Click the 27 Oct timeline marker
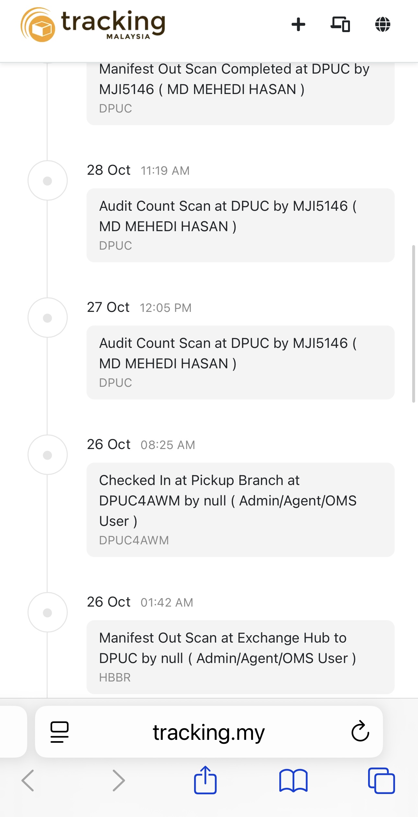418x817 pixels. pos(48,318)
